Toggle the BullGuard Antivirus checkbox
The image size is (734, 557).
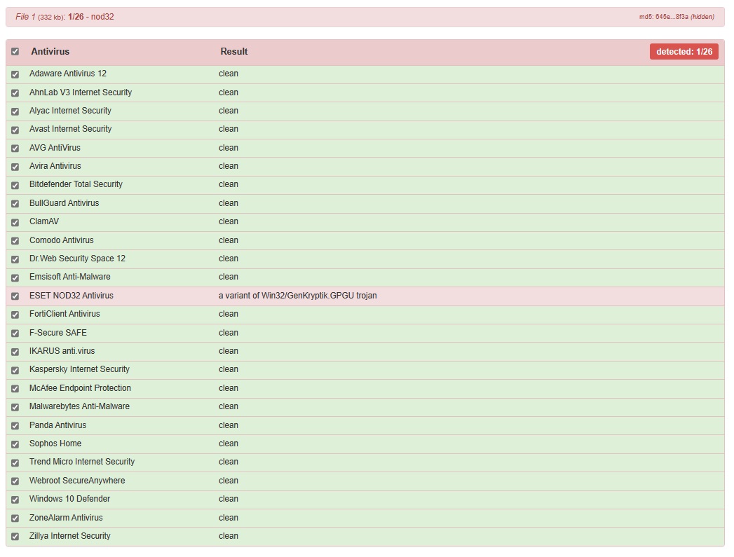(x=15, y=204)
